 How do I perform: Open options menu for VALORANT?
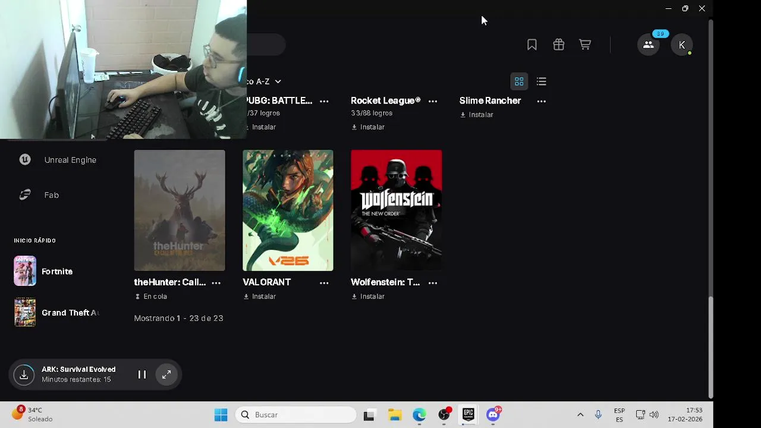point(324,283)
